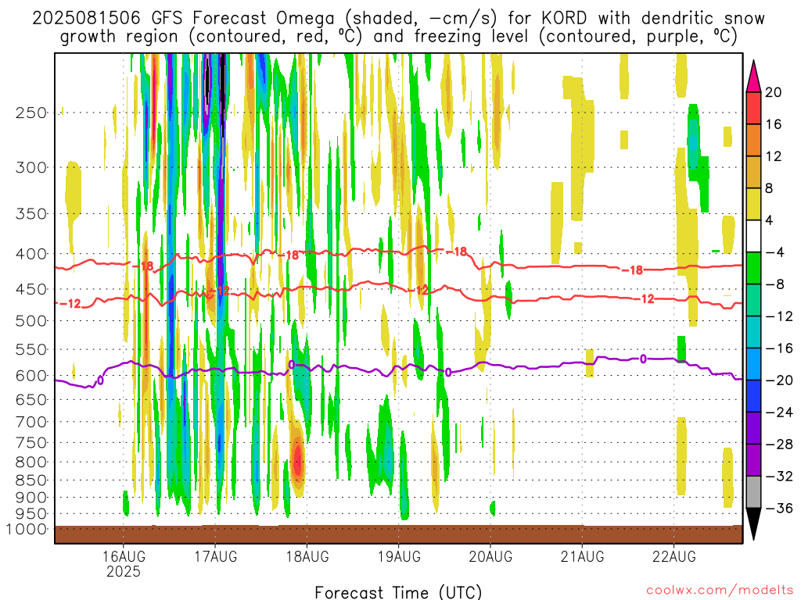Click the -12 contour label near 17AUG
Viewport: 801px width, 600px height.
[220, 291]
